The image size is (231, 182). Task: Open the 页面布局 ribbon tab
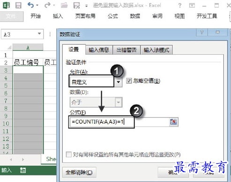click(x=85, y=16)
